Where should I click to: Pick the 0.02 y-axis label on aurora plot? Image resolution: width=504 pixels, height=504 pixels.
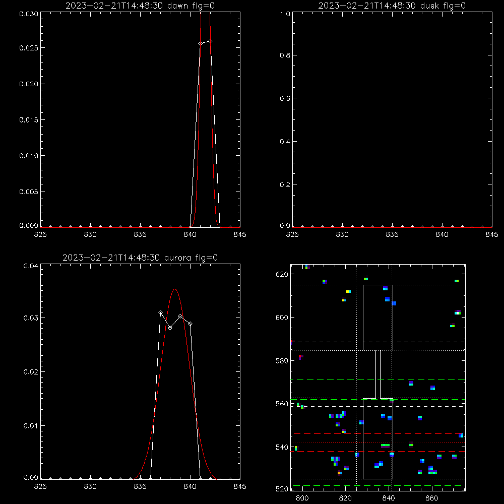pyautogui.click(x=31, y=372)
